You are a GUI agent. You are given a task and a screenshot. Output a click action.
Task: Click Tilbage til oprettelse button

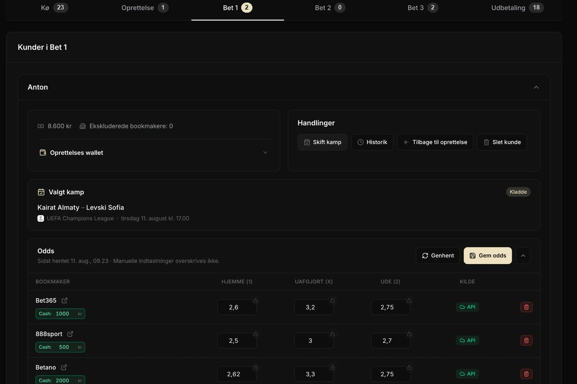[x=435, y=142]
